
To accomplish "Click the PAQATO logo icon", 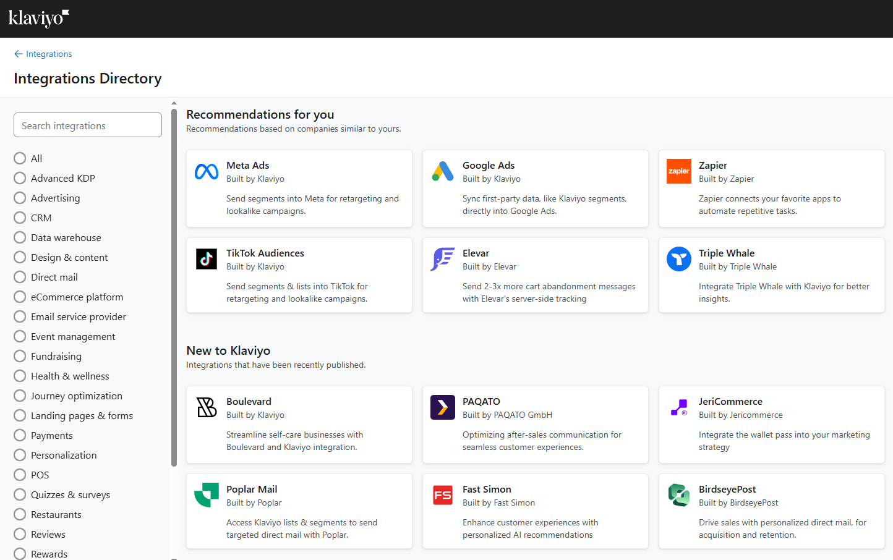I will tap(443, 407).
